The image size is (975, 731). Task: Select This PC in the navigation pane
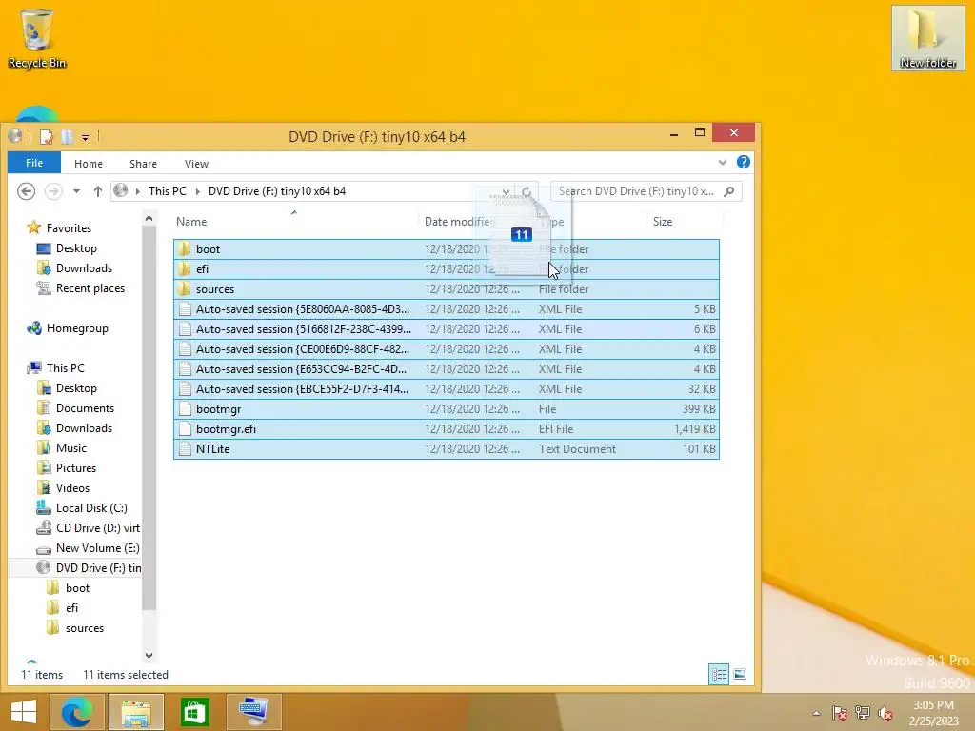(66, 368)
